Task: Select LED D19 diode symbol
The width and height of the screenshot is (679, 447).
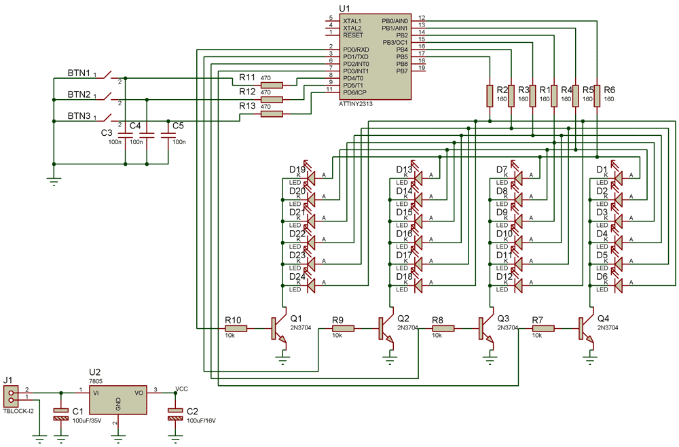Action: [310, 177]
